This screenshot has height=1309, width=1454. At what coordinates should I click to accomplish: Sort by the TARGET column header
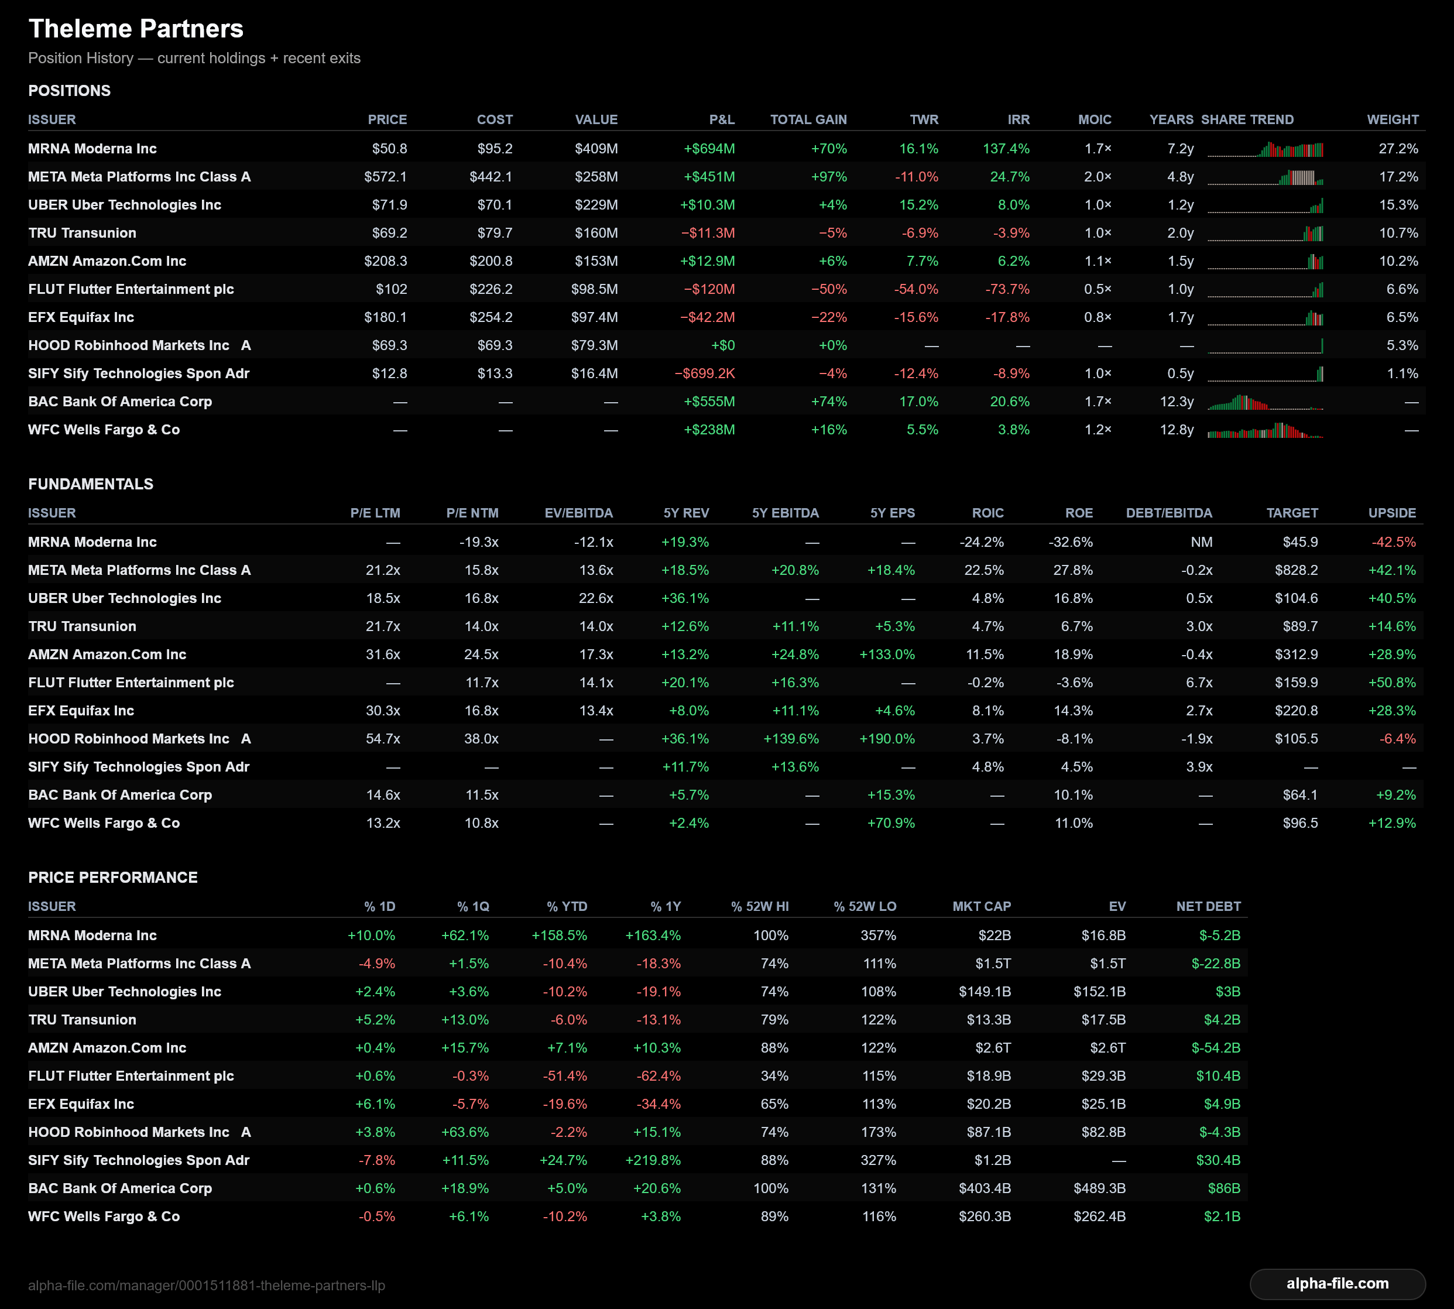coord(1292,513)
